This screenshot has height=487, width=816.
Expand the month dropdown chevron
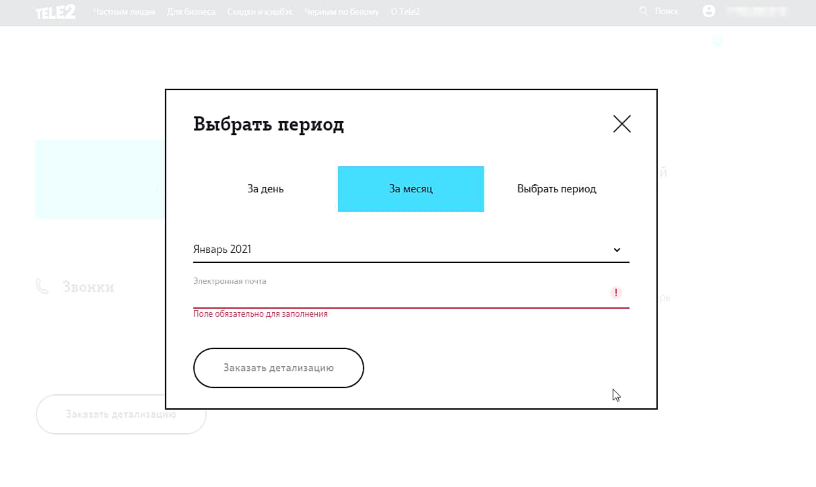pyautogui.click(x=617, y=250)
